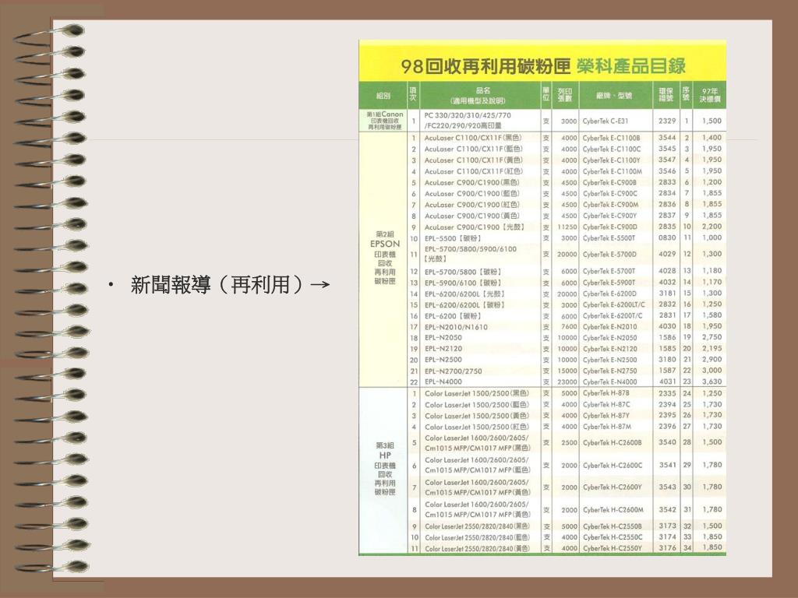
Task: Click certificate number 2335
Action: (x=667, y=393)
